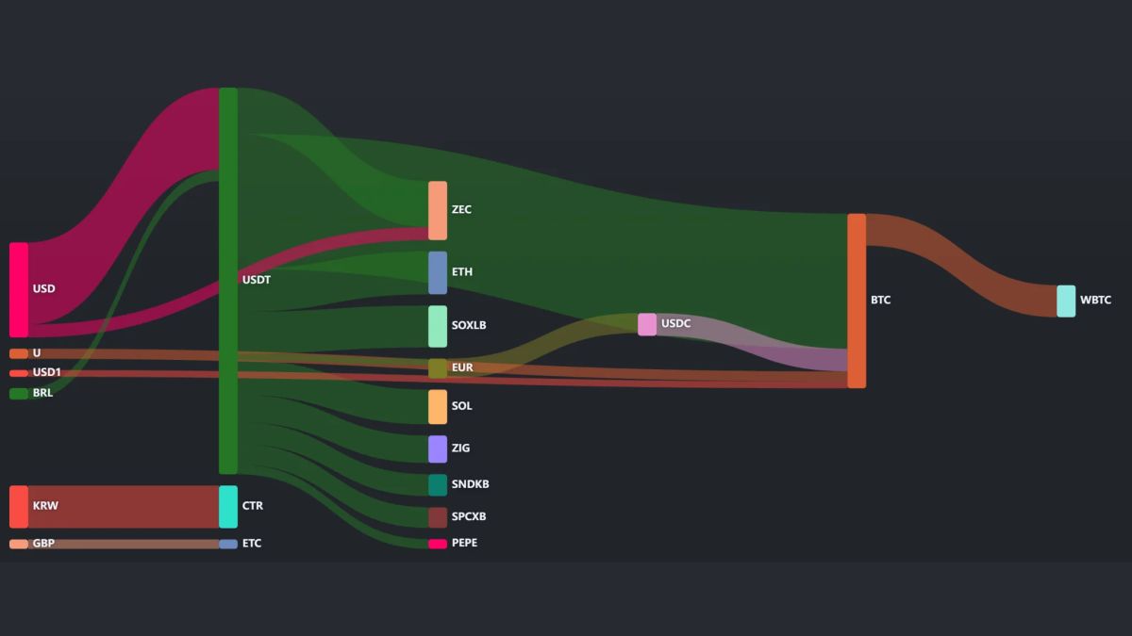Select the red USD1 node bar
Screen dimensions: 1132x636
click(x=19, y=373)
